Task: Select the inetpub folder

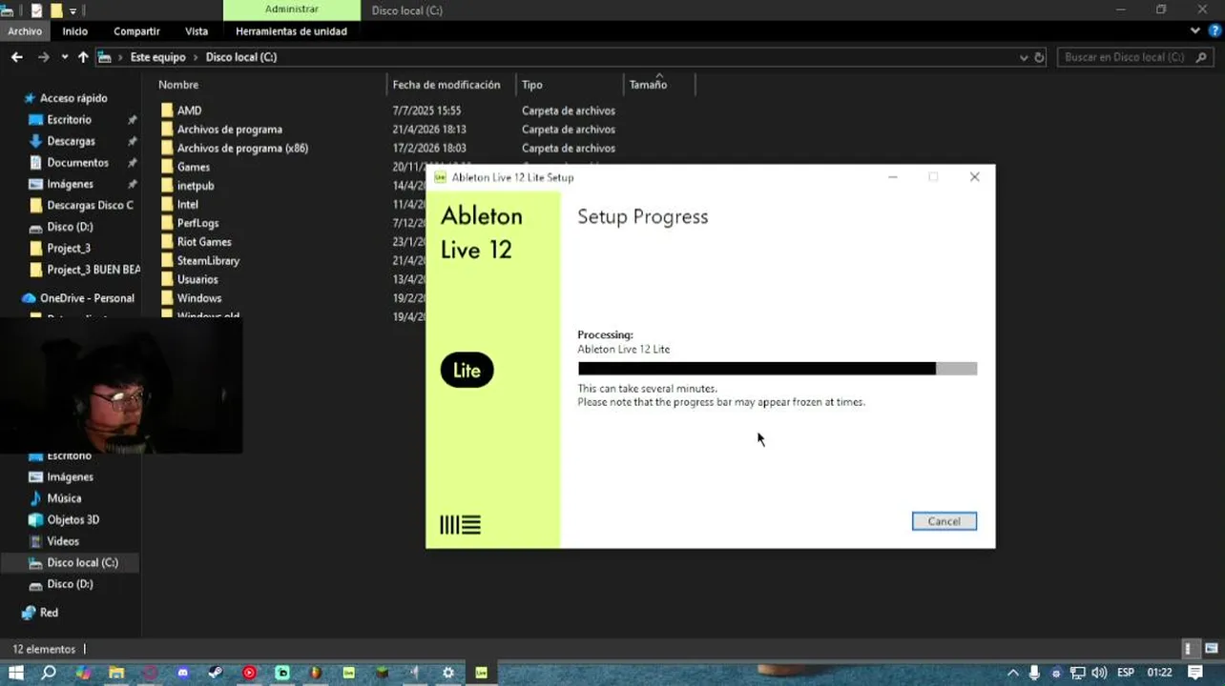Action: [195, 186]
